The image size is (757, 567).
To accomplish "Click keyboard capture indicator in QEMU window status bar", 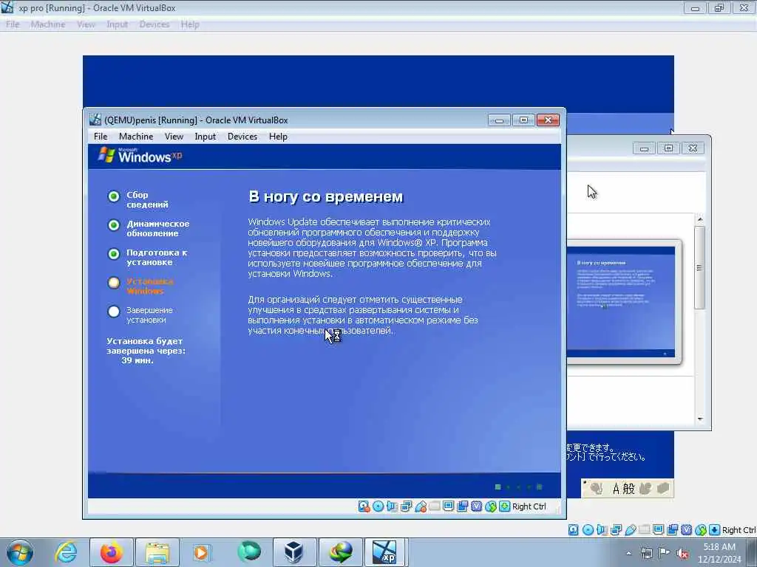I will coord(504,506).
